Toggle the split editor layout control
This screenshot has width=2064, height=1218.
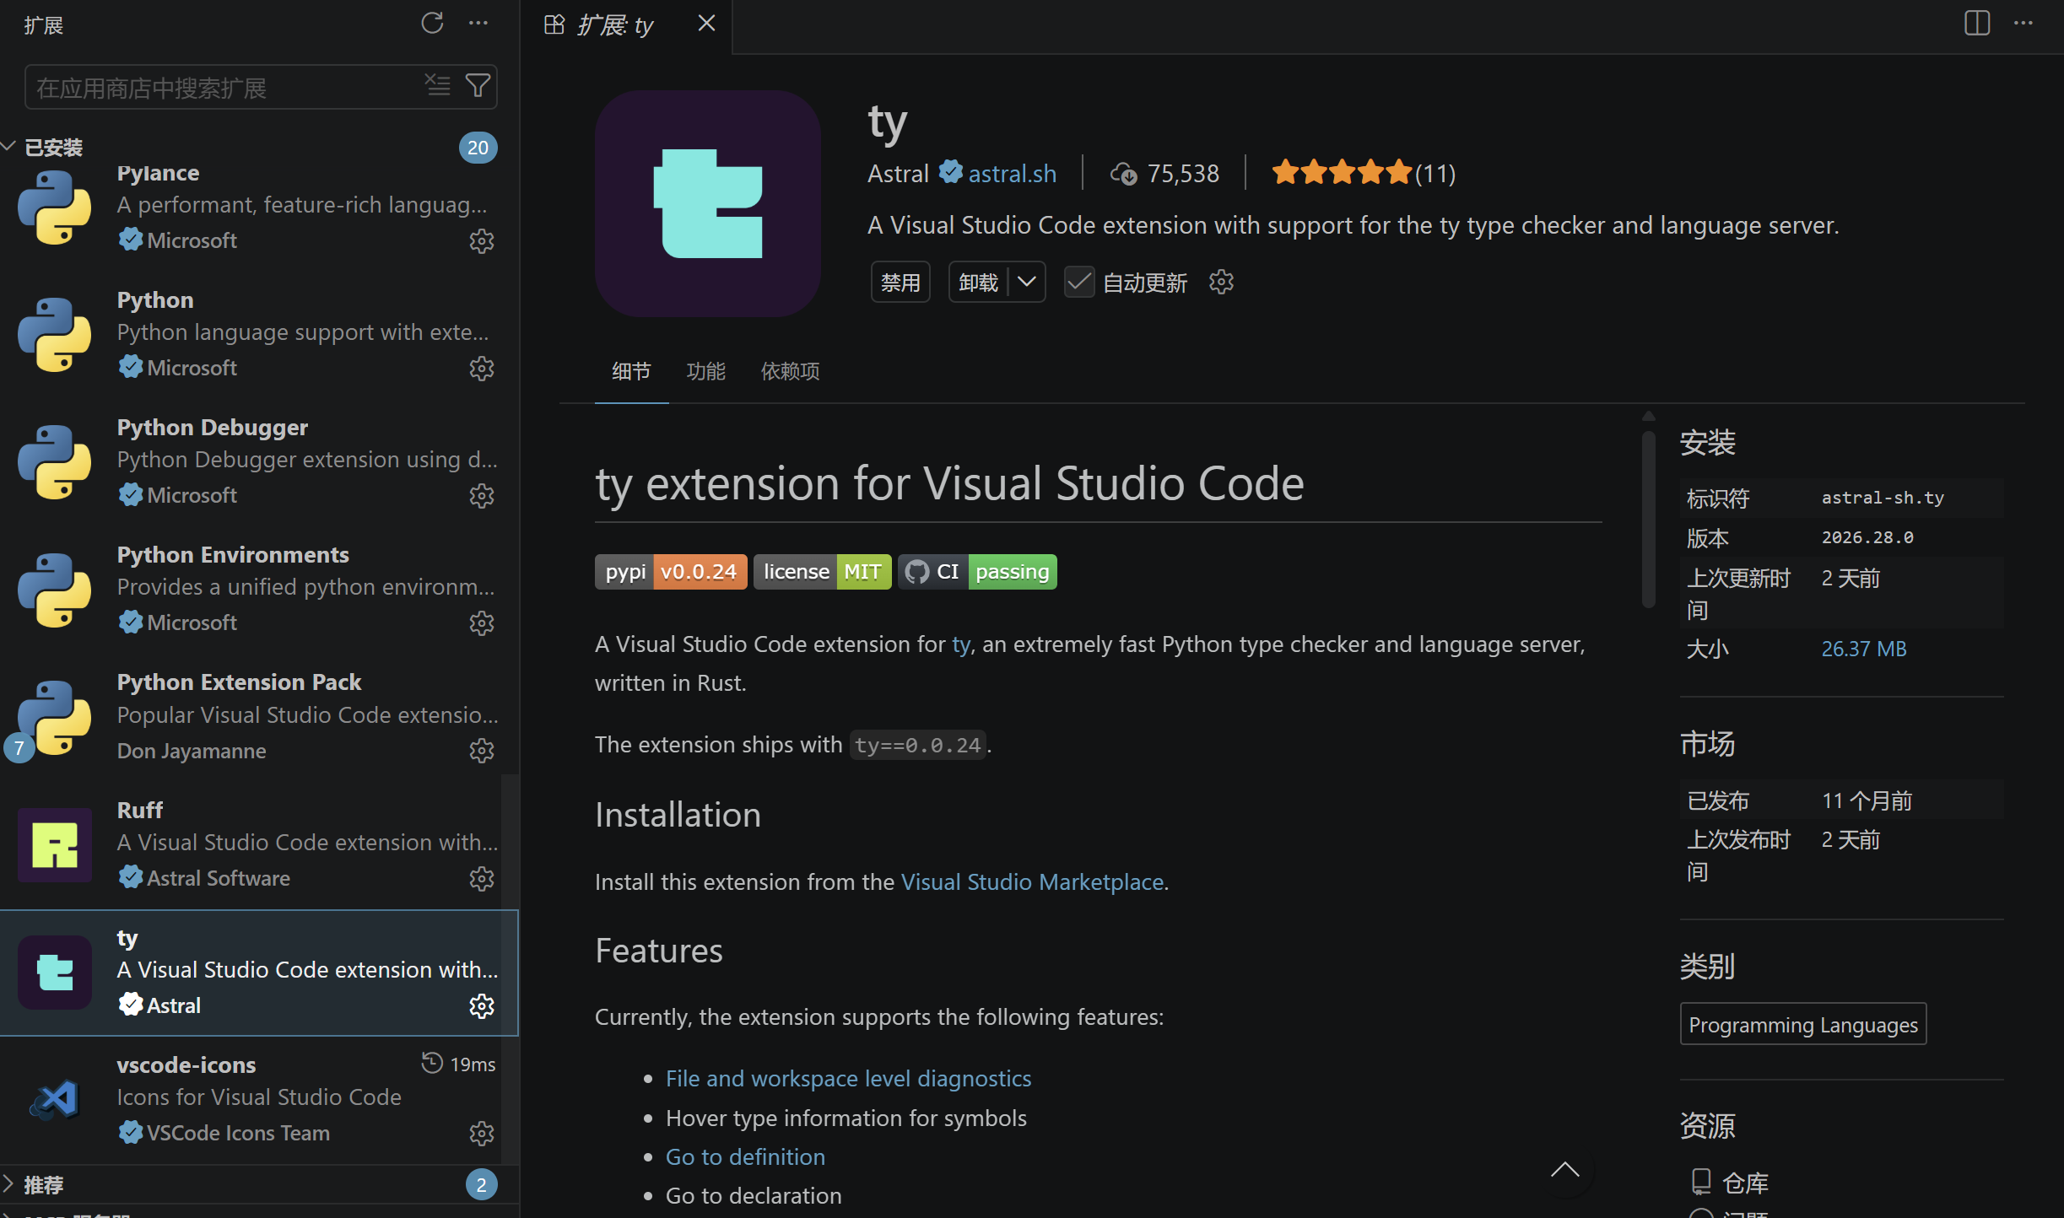[1976, 23]
